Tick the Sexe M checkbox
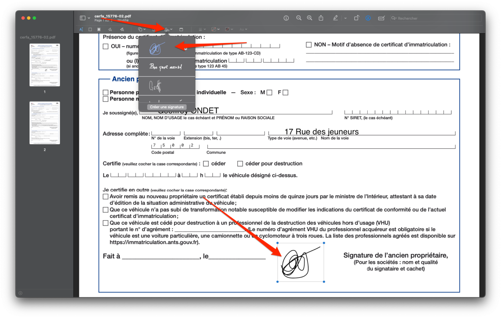501x318 pixels. tap(269, 93)
